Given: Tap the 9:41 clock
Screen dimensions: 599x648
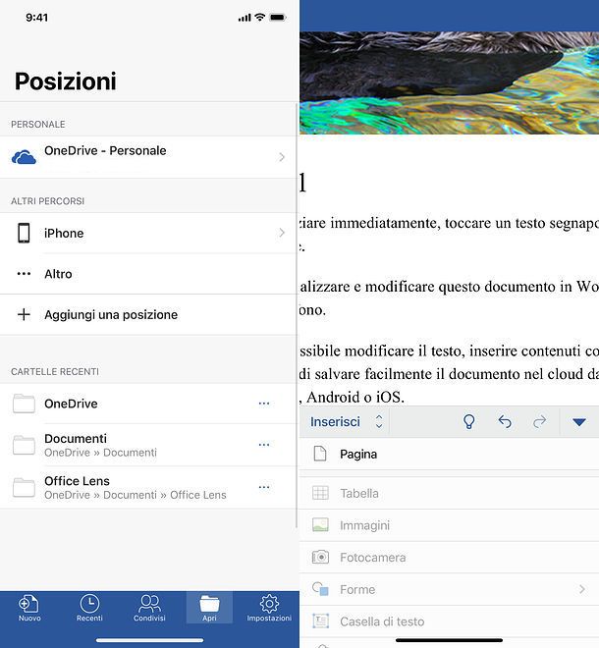Looking at the screenshot, I should (x=36, y=18).
